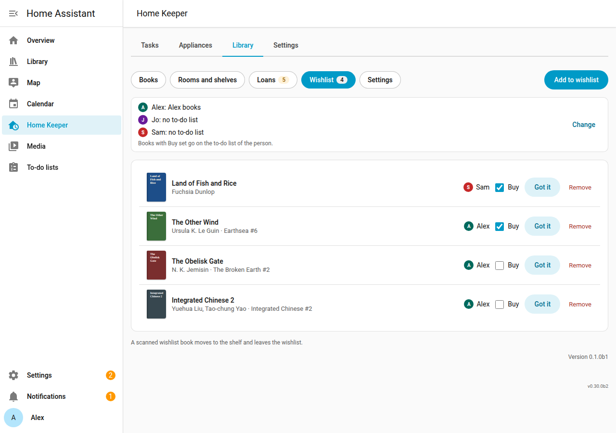
Task: Click the Land of Fish and Rice cover
Action: tap(156, 187)
